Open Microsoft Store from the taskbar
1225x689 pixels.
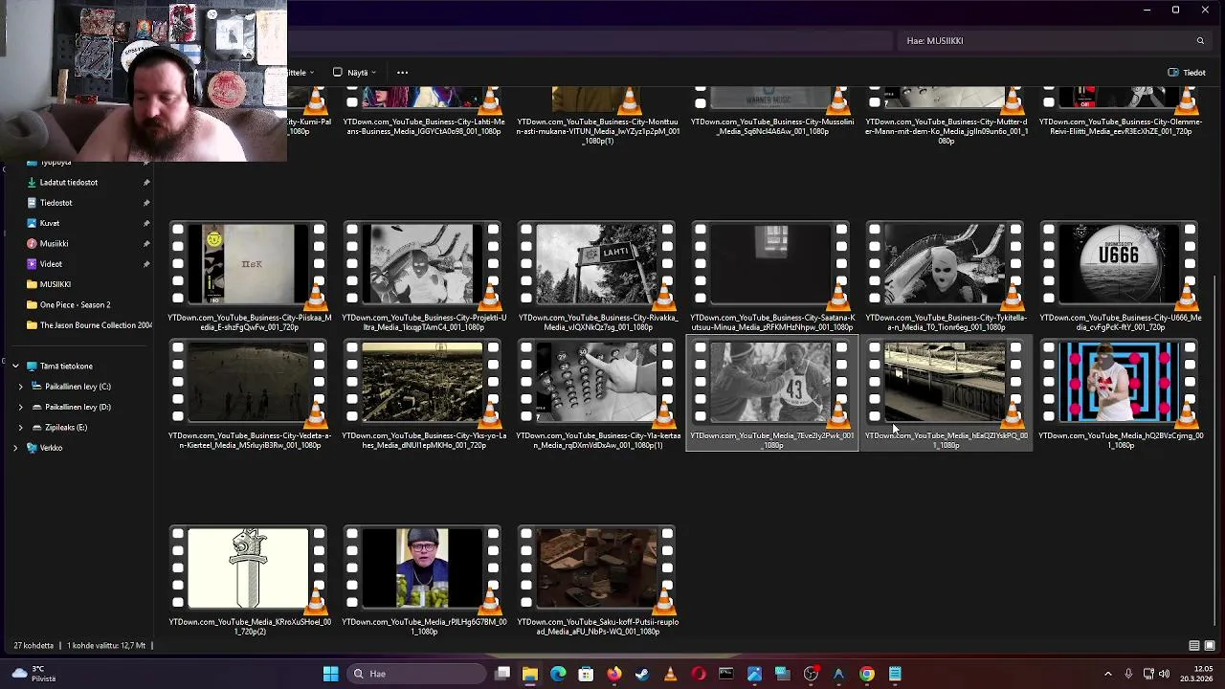586,674
